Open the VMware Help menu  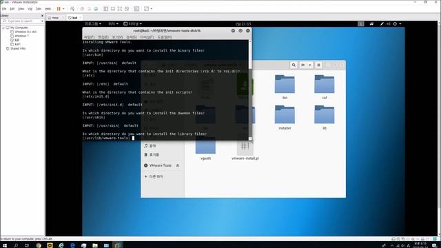(x=48, y=9)
